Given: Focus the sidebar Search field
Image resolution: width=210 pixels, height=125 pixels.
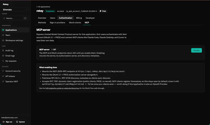Looking at the screenshot, I should point(15,18).
